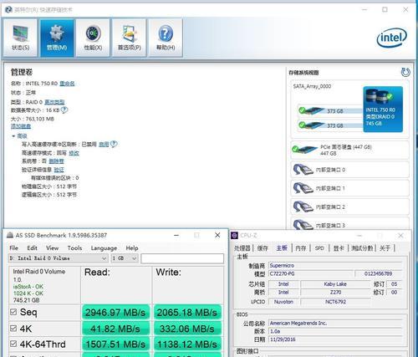Open the Edit menu in AS SSD
This screenshot has height=357, width=418.
(32, 247)
